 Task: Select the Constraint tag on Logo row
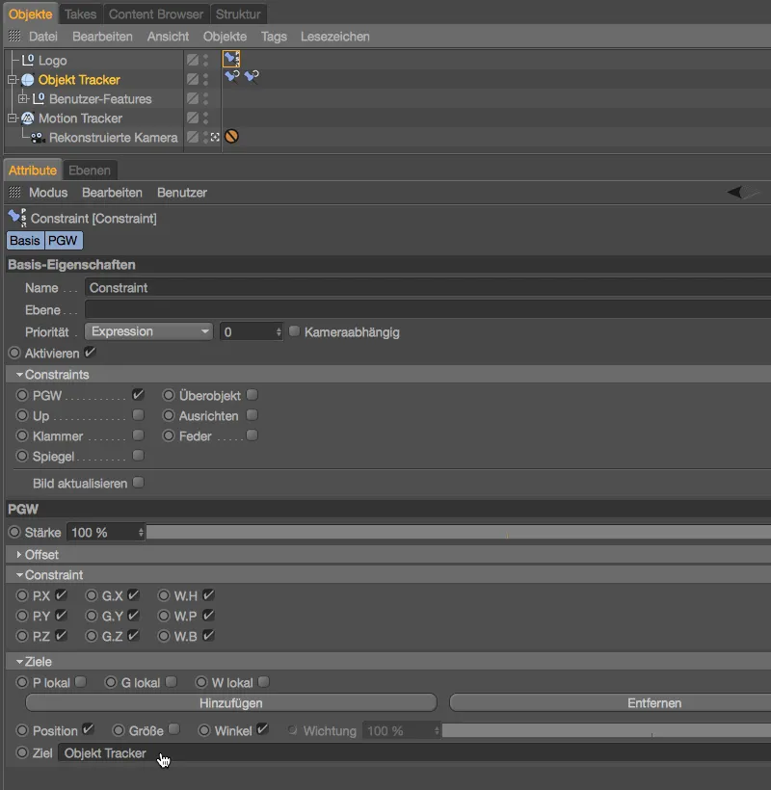(x=231, y=60)
